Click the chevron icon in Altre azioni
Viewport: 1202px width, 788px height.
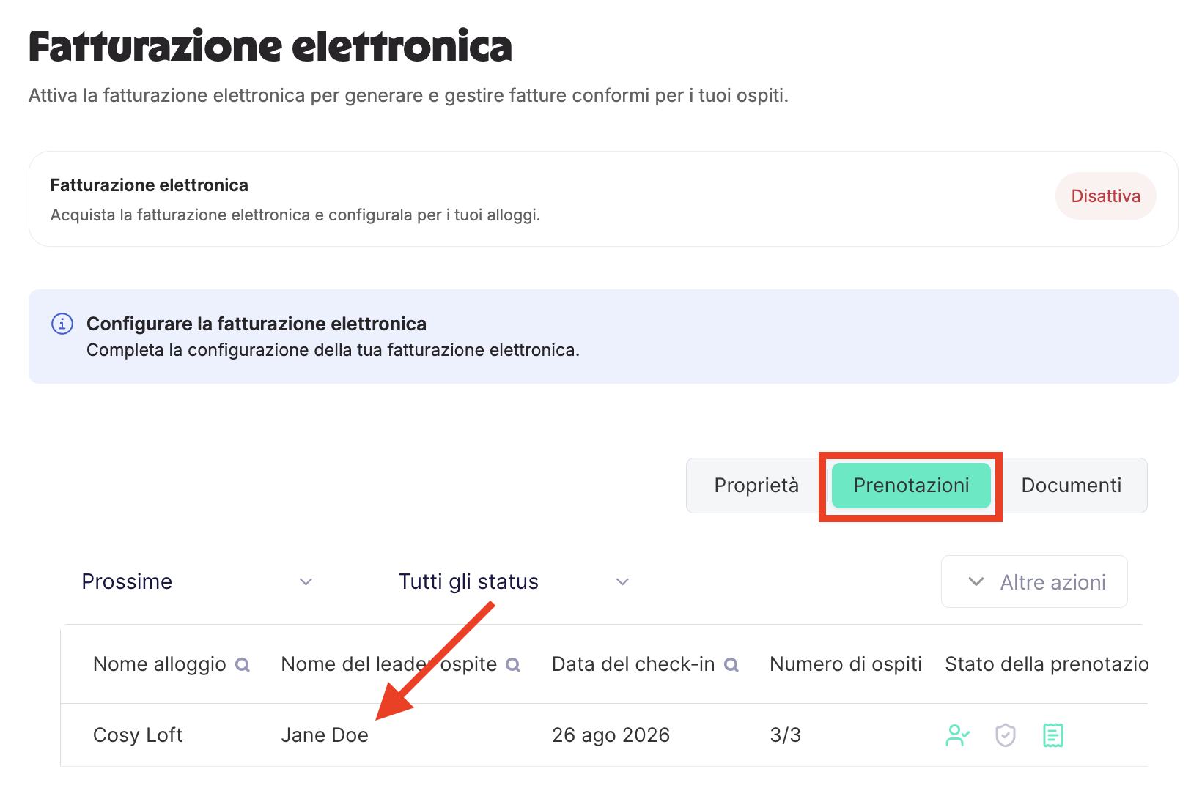coord(976,582)
